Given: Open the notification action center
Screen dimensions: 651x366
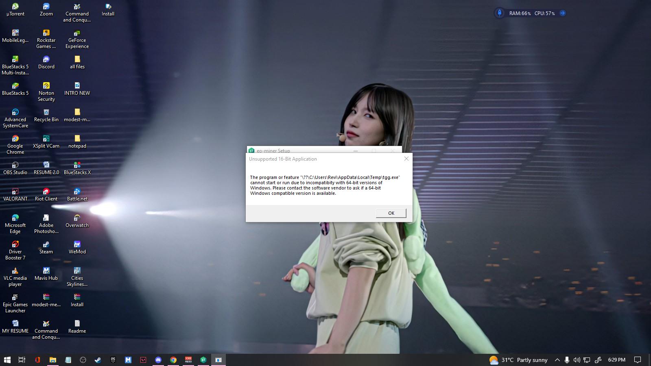Looking at the screenshot, I should [x=638, y=360].
